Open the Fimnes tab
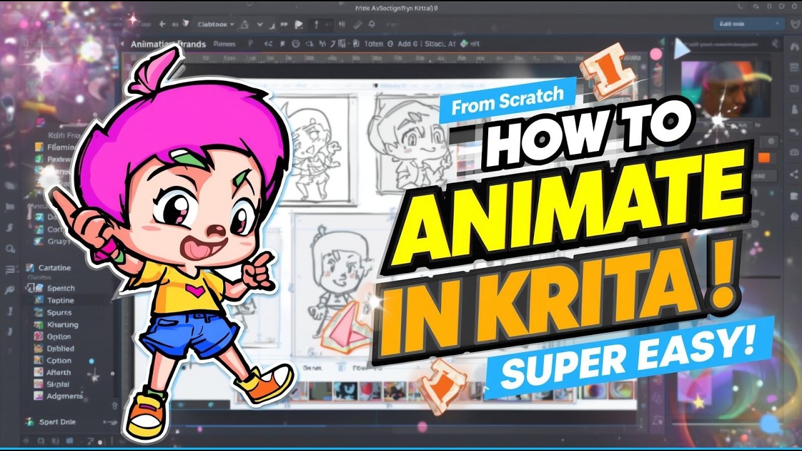The image size is (802, 451). (x=224, y=44)
